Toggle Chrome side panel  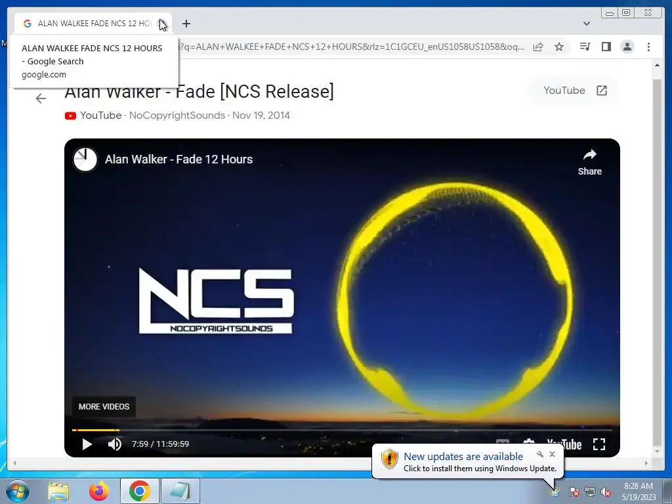pyautogui.click(x=606, y=47)
